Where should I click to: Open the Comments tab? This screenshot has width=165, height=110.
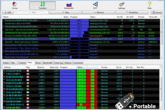pyautogui.click(x=78, y=63)
